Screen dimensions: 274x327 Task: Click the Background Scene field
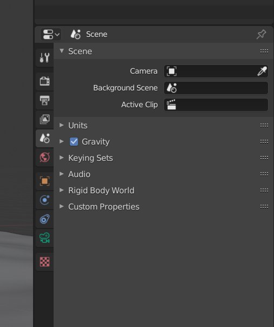[x=216, y=88]
